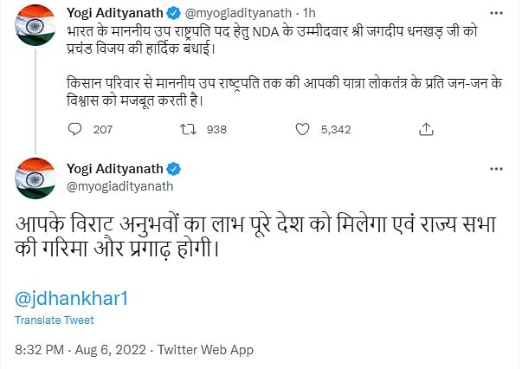Screen dimensions: 522x369
Task: Retweet the first tweet using the retweet icon
Action: tap(184, 129)
